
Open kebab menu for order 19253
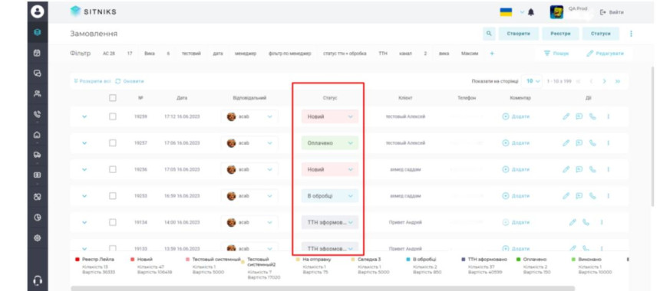click(x=609, y=196)
